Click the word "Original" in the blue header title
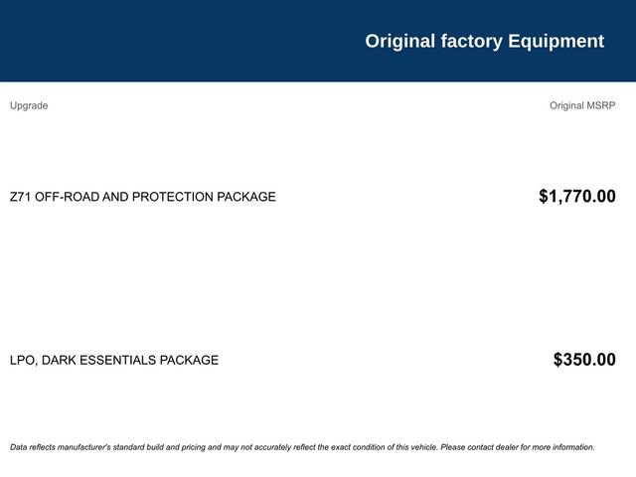636x477 pixels. (x=399, y=42)
